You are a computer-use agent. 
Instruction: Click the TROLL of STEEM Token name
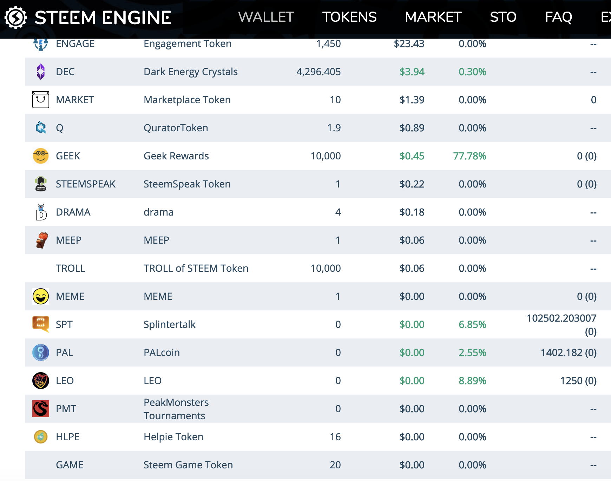point(196,268)
